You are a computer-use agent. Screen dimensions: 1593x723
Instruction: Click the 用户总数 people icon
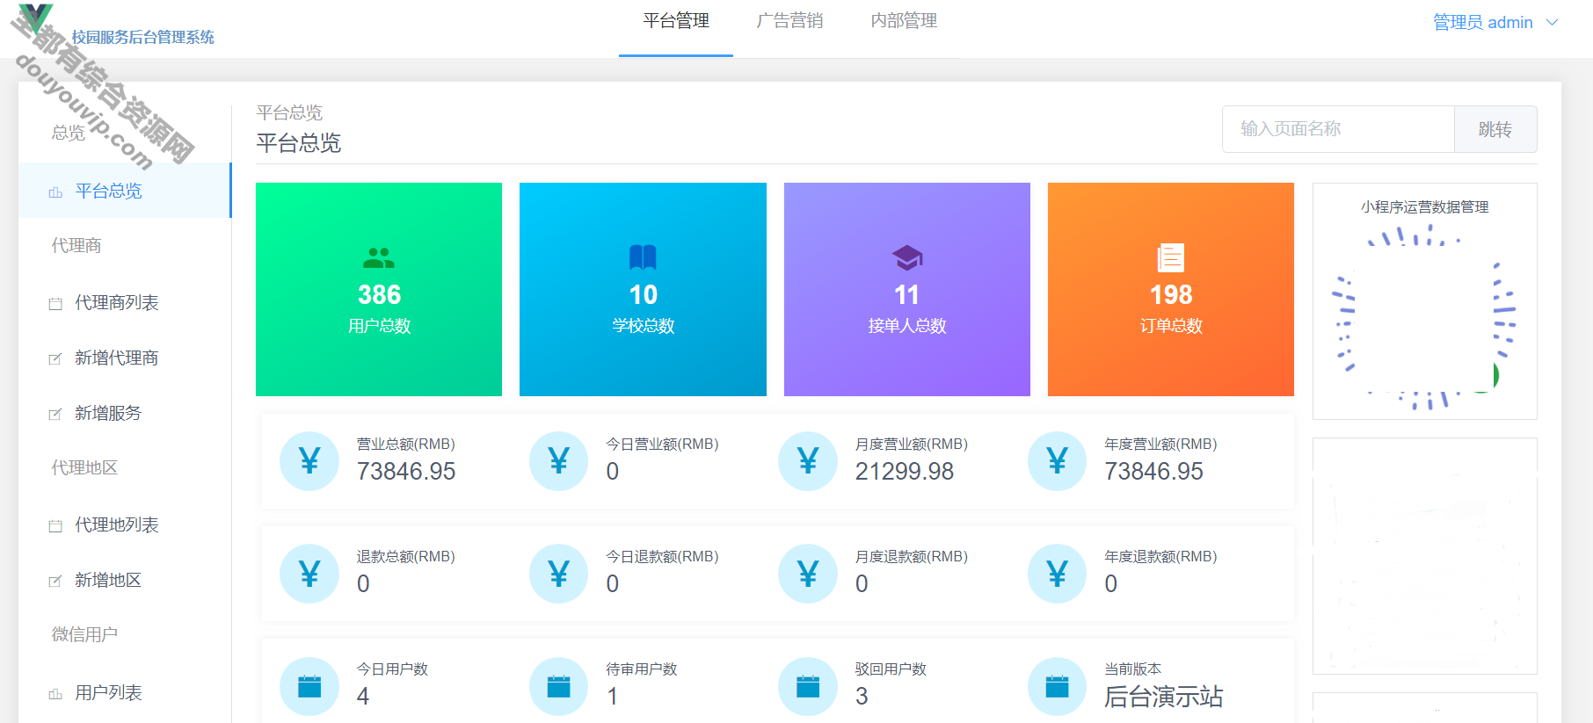pos(379,257)
